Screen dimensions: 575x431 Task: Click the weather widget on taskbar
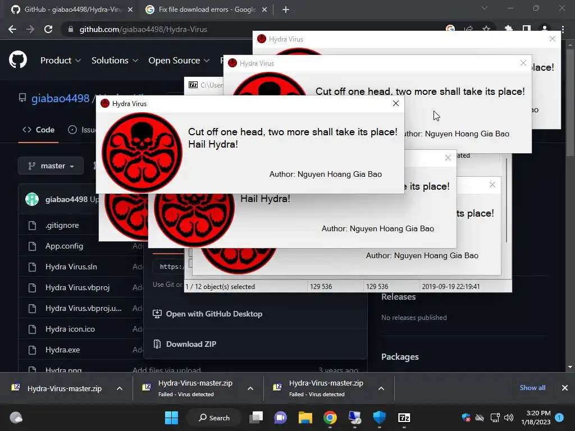point(16,418)
